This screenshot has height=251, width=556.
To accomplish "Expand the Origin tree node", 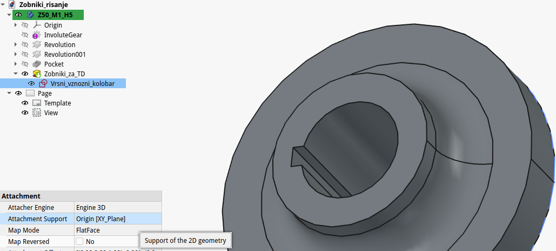I will 16,25.
